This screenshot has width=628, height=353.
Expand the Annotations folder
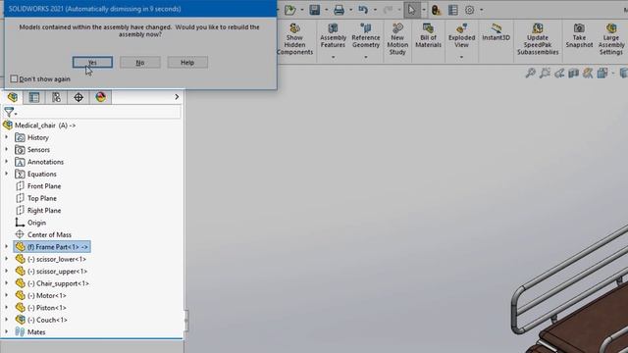(x=7, y=162)
